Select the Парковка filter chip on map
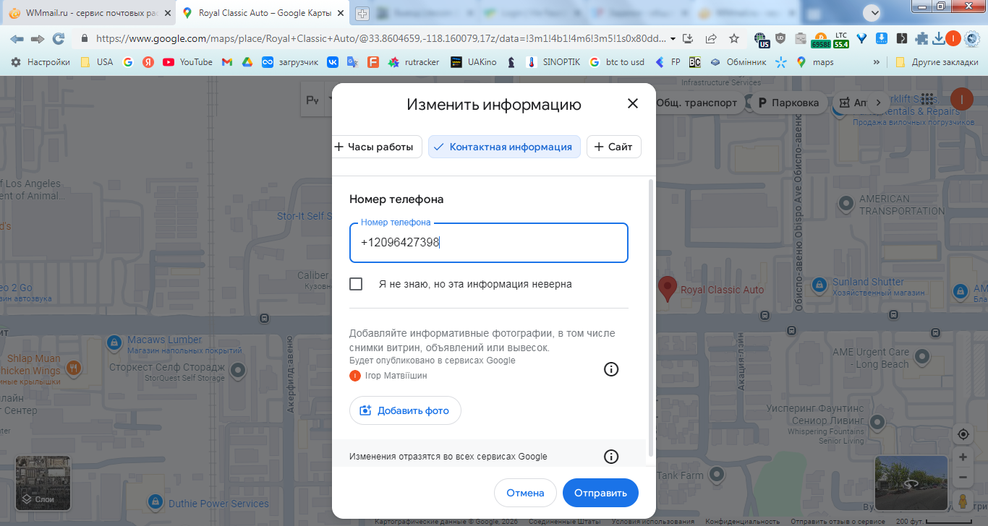Image resolution: width=988 pixels, height=526 pixels. (x=788, y=103)
